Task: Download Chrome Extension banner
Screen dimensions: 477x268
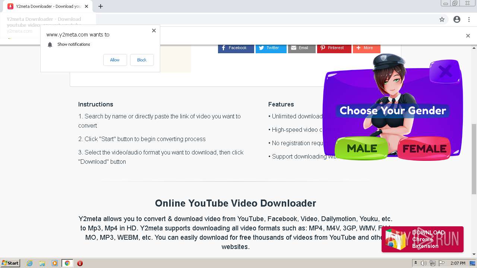Action: [x=422, y=239]
